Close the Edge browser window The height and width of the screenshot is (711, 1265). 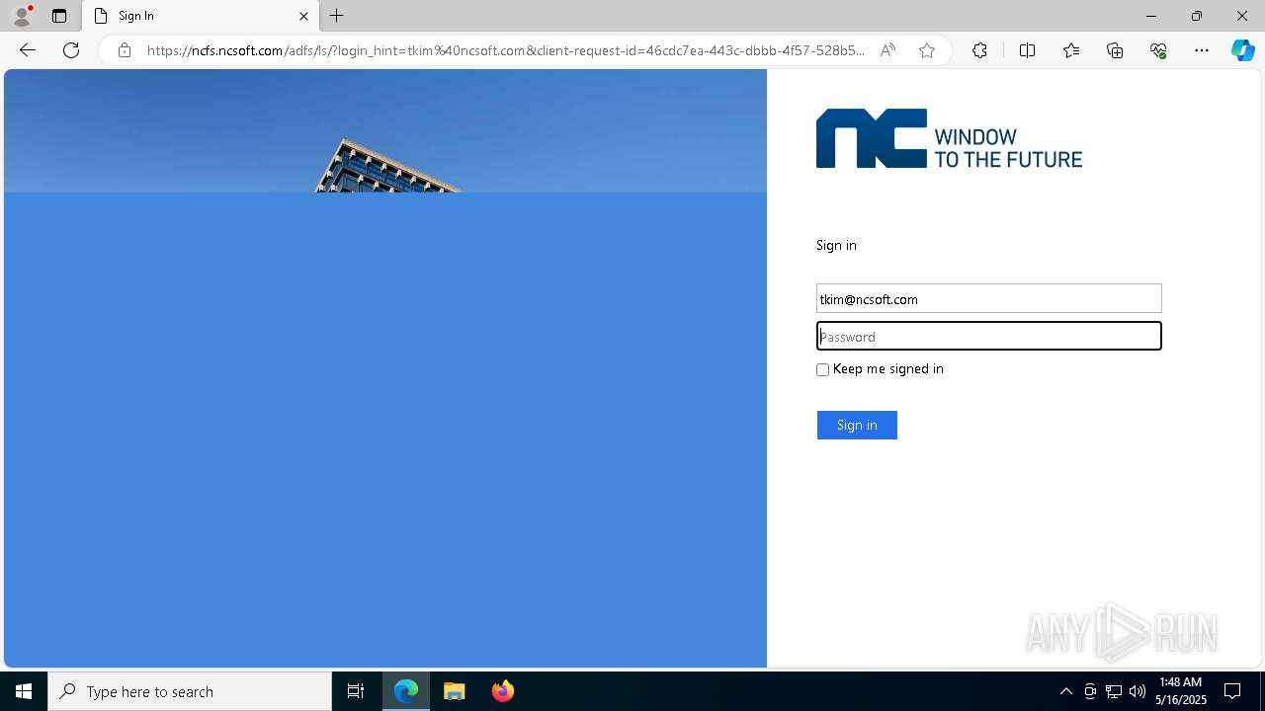click(1242, 16)
